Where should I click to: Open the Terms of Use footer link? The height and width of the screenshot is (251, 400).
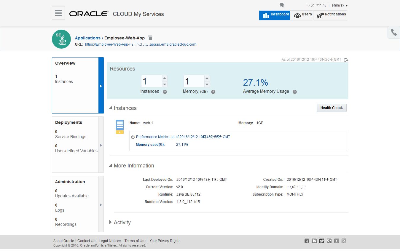point(136,241)
